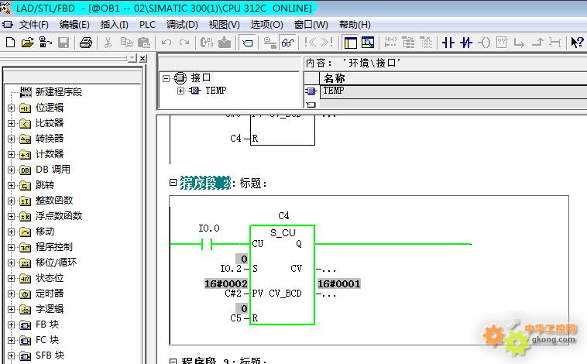587x364 pixels.
Task: Click the Open file toolbar icon
Action: 28,43
